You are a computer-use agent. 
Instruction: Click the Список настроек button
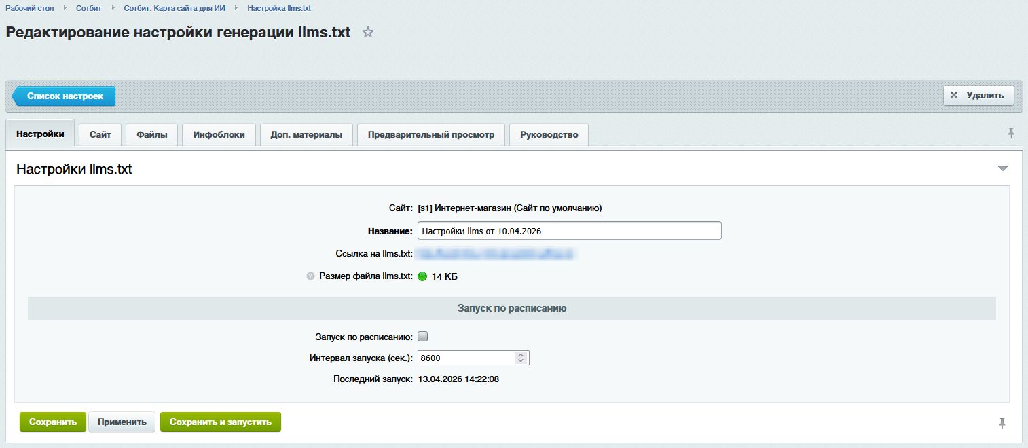[x=64, y=96]
